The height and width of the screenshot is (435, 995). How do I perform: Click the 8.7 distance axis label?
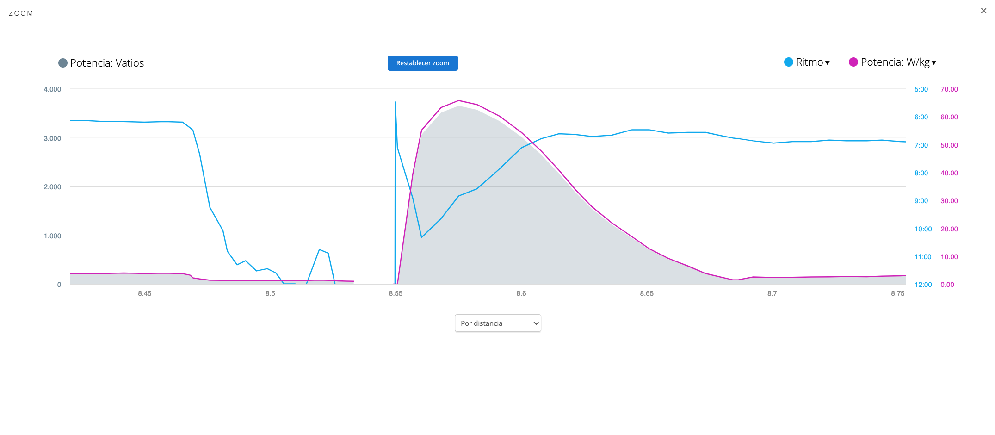pyautogui.click(x=772, y=293)
